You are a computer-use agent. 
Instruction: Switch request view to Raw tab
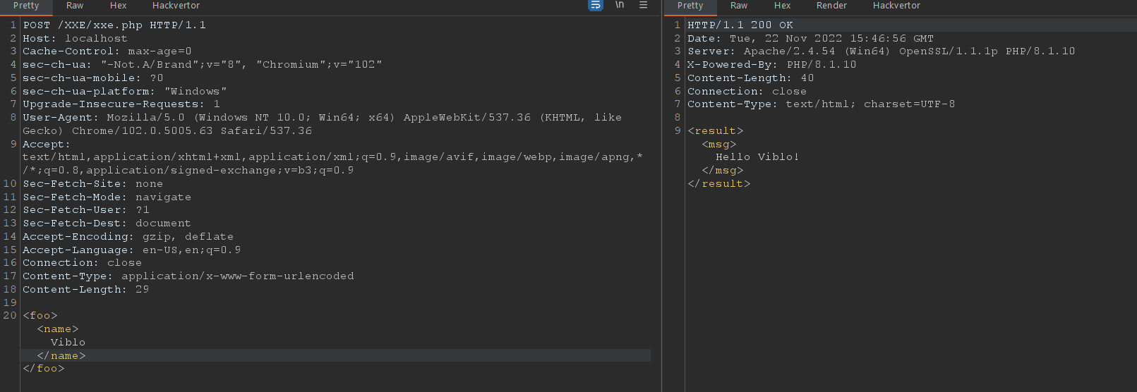point(75,6)
